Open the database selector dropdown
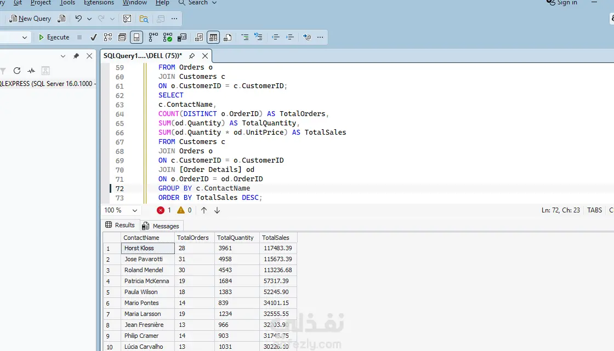Screen dimensions: 614x351 [x=25, y=37]
